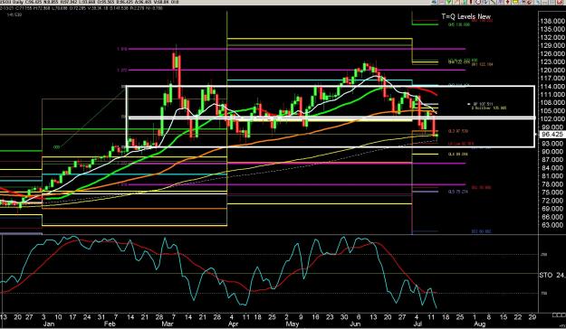566x329 pixels.
Task: Click the May month label on time axis
Action: (292, 324)
